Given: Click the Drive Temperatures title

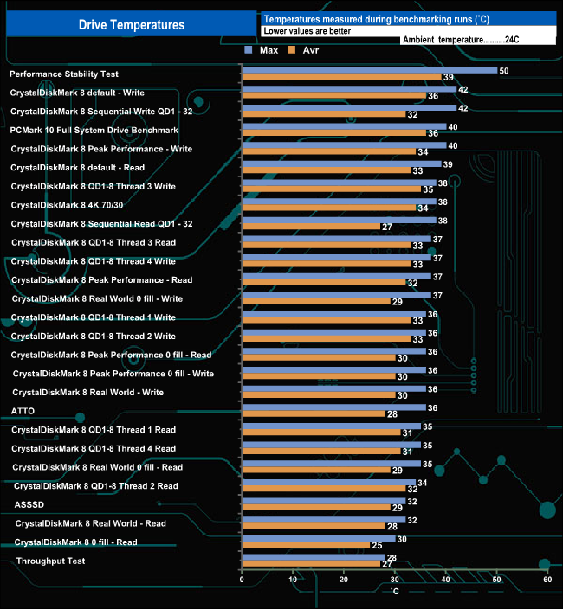Looking at the screenshot, I should tap(132, 25).
